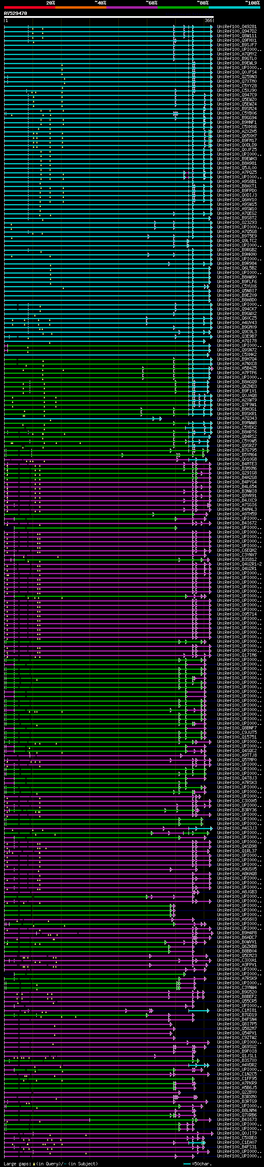Select hit label UniRef100_Q01QG8
Viewport: 264px width, 1167px height.
pyautogui.click(x=236, y=460)
